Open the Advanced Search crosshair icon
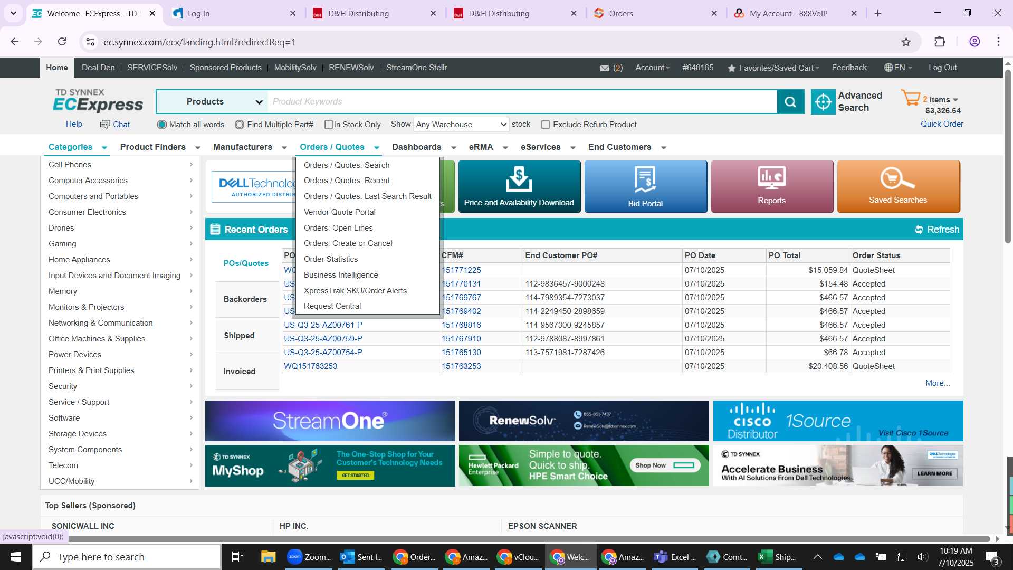Screen dimensions: 1013x570 tap(823, 102)
